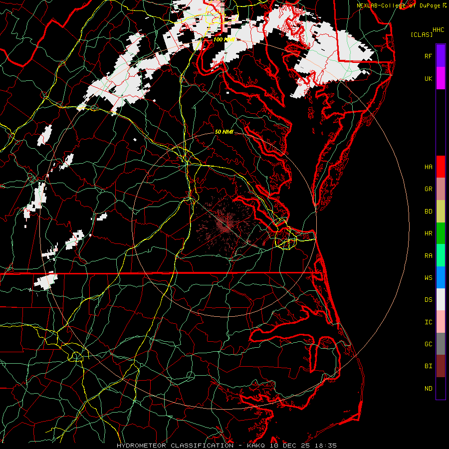
Task: Click the BI legend label
Action: [429, 366]
